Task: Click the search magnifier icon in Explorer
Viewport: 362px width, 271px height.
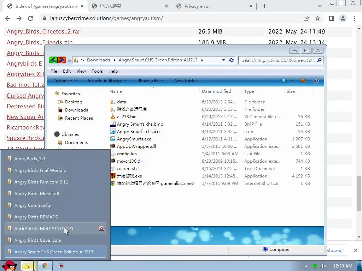Action: tap(319, 60)
